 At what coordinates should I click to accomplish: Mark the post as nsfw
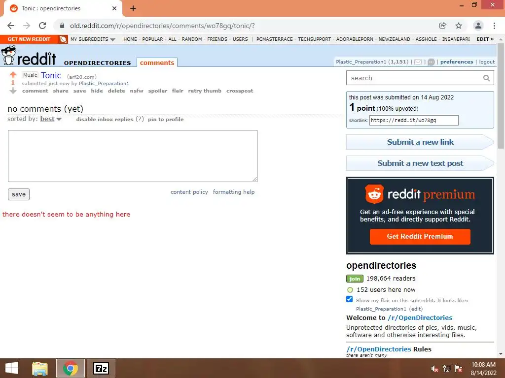tap(137, 91)
